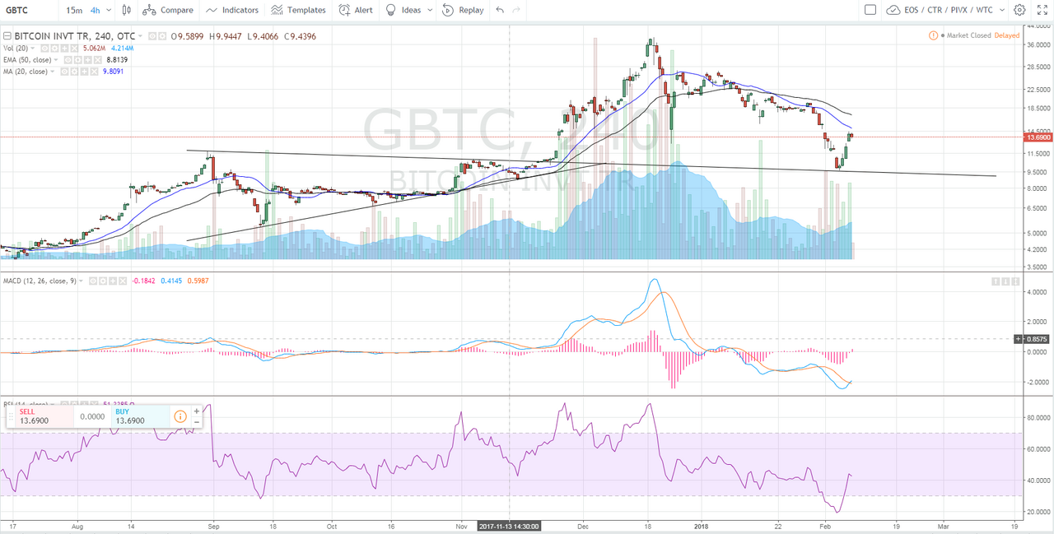Undo the last chart action
Viewport: 1054px width, 534px height.
tap(499, 10)
